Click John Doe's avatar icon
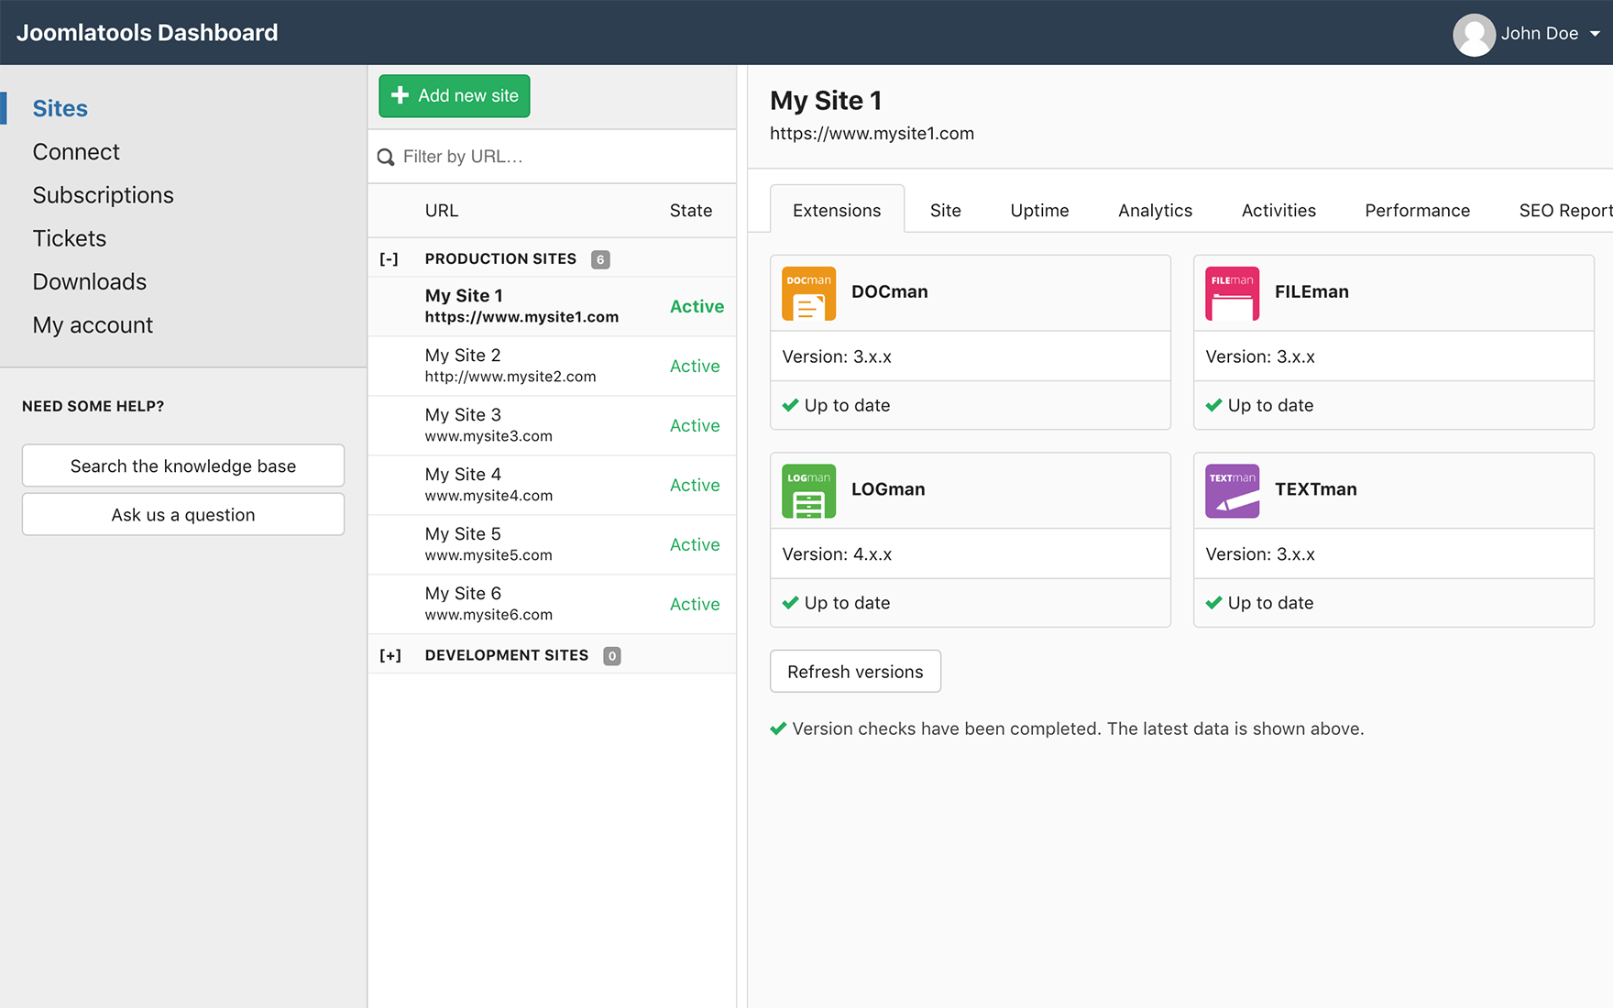 [x=1474, y=34]
